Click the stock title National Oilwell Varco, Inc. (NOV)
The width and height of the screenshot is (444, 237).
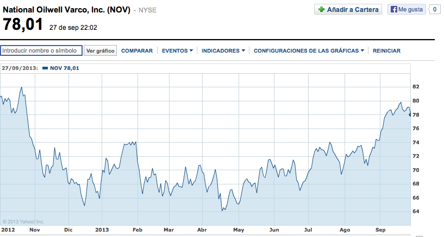[66, 10]
